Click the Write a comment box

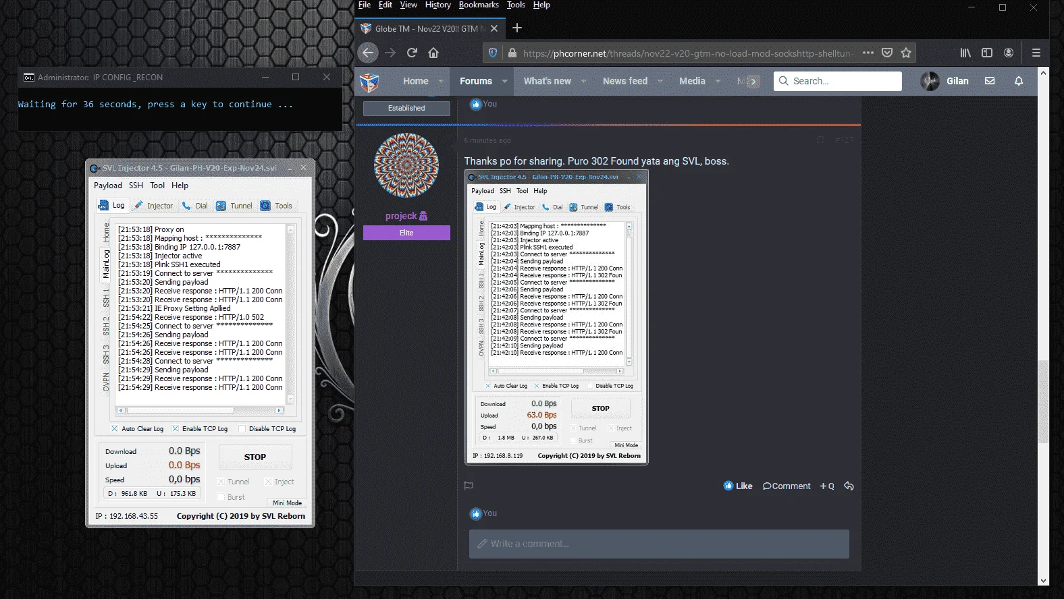point(659,544)
